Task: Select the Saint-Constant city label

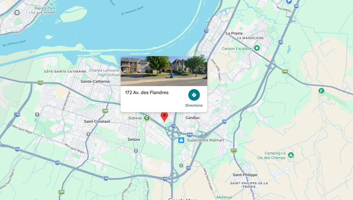Action: coord(97,122)
